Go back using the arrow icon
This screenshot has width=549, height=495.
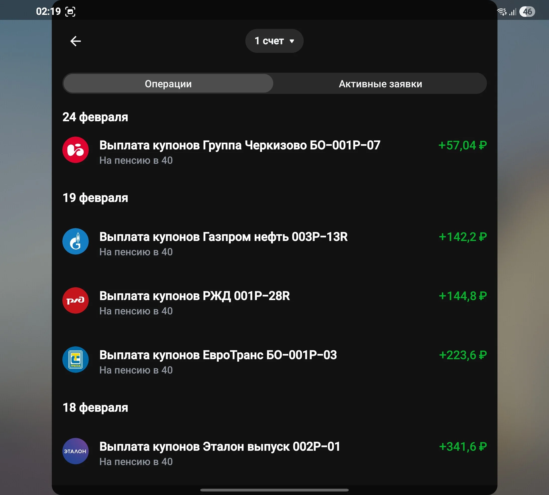click(x=76, y=41)
